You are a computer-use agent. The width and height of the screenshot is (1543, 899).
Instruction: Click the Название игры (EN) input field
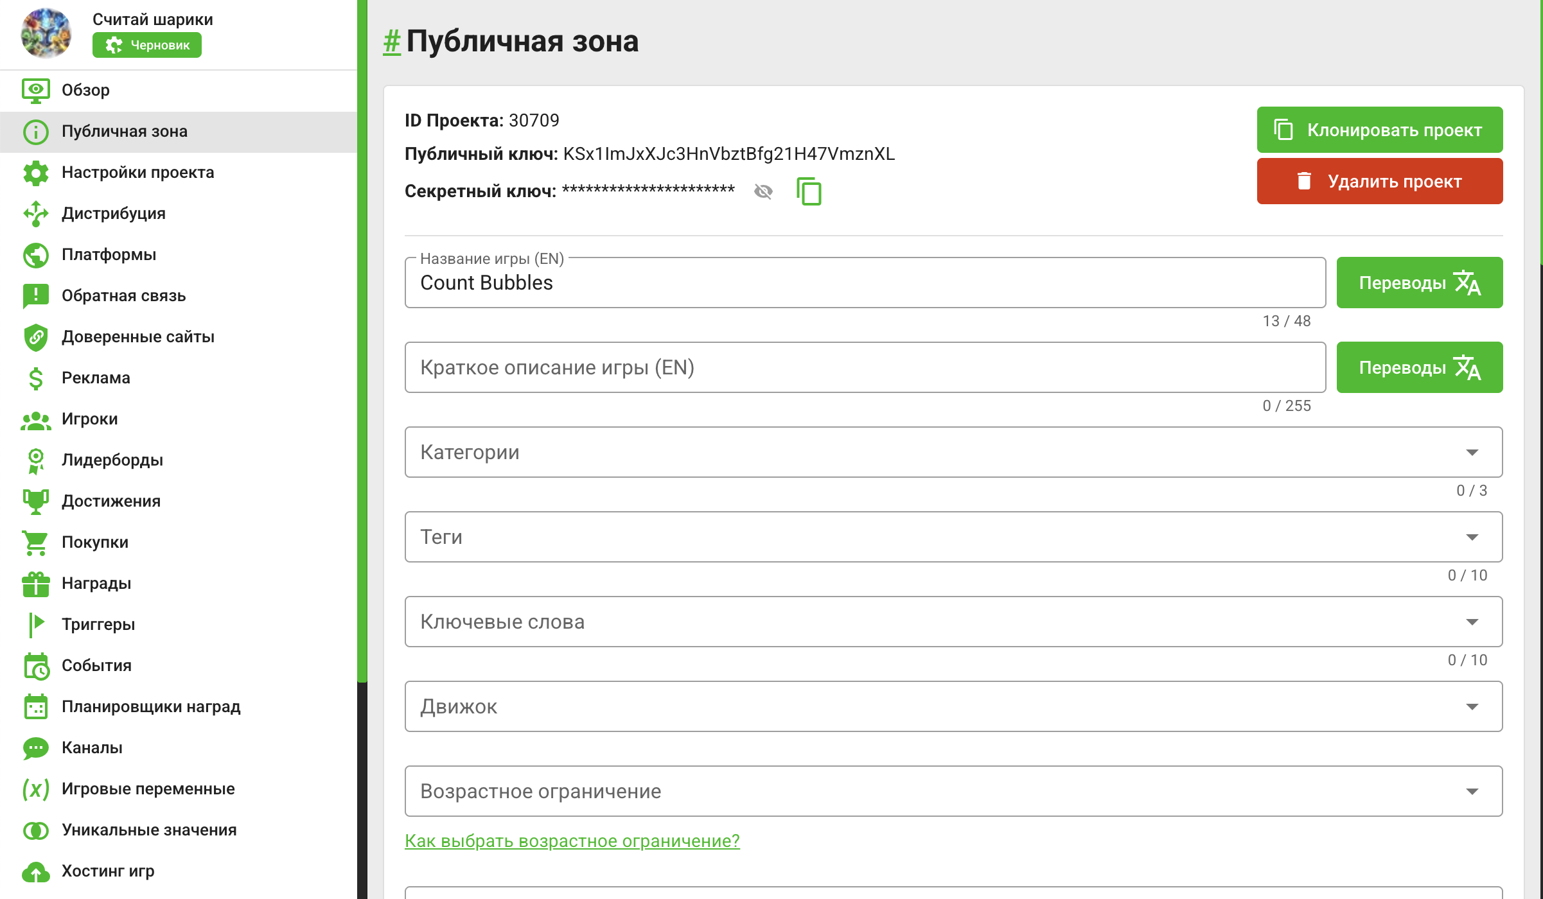coord(865,283)
